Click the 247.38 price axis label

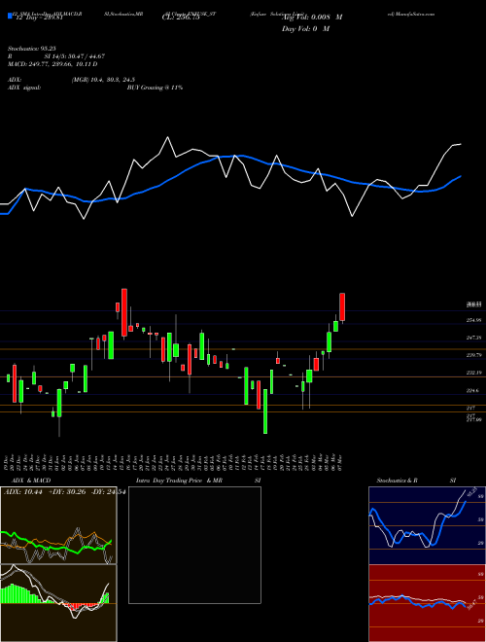coord(473,338)
